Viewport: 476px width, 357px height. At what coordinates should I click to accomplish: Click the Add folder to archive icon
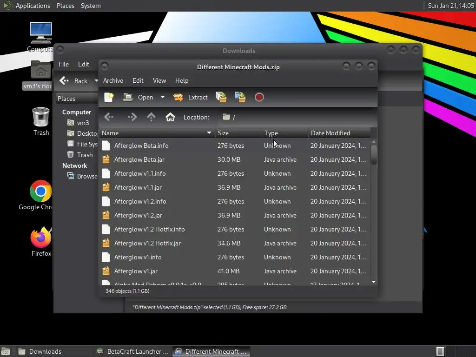point(240,97)
